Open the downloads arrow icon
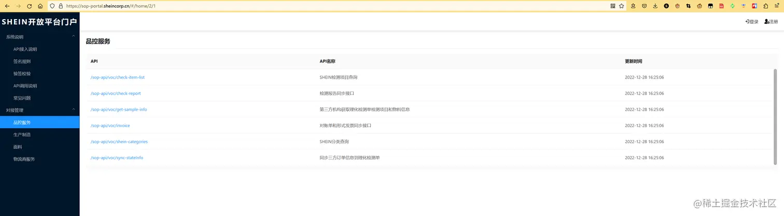 [x=655, y=6]
